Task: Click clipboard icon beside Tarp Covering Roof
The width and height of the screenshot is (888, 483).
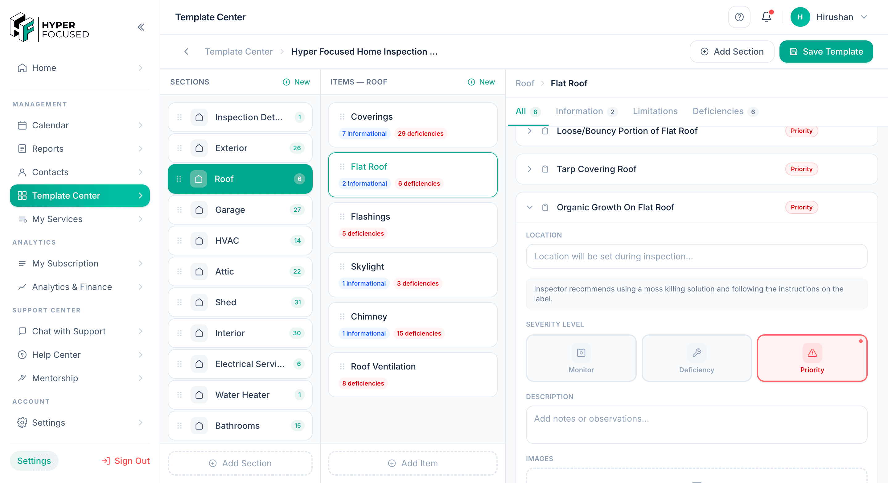Action: tap(545, 169)
